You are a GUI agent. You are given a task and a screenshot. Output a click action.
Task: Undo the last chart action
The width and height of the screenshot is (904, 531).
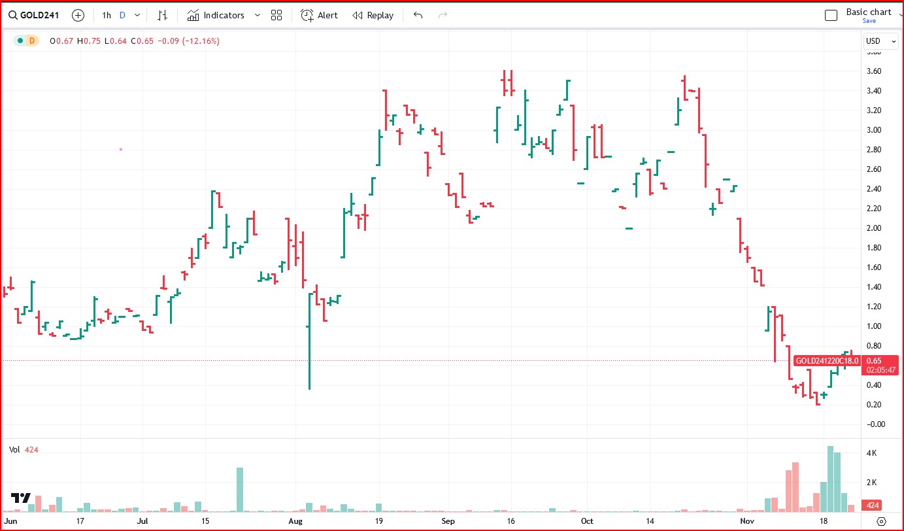pos(418,15)
